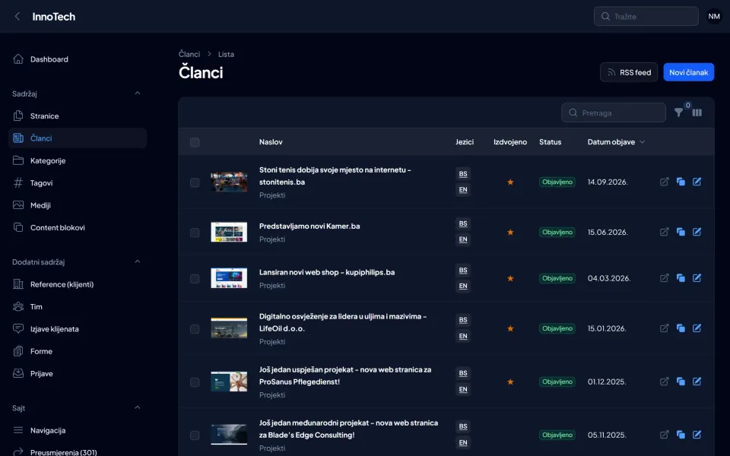Open Navigacija in sidebar
This screenshot has height=456, width=730.
(78, 430)
